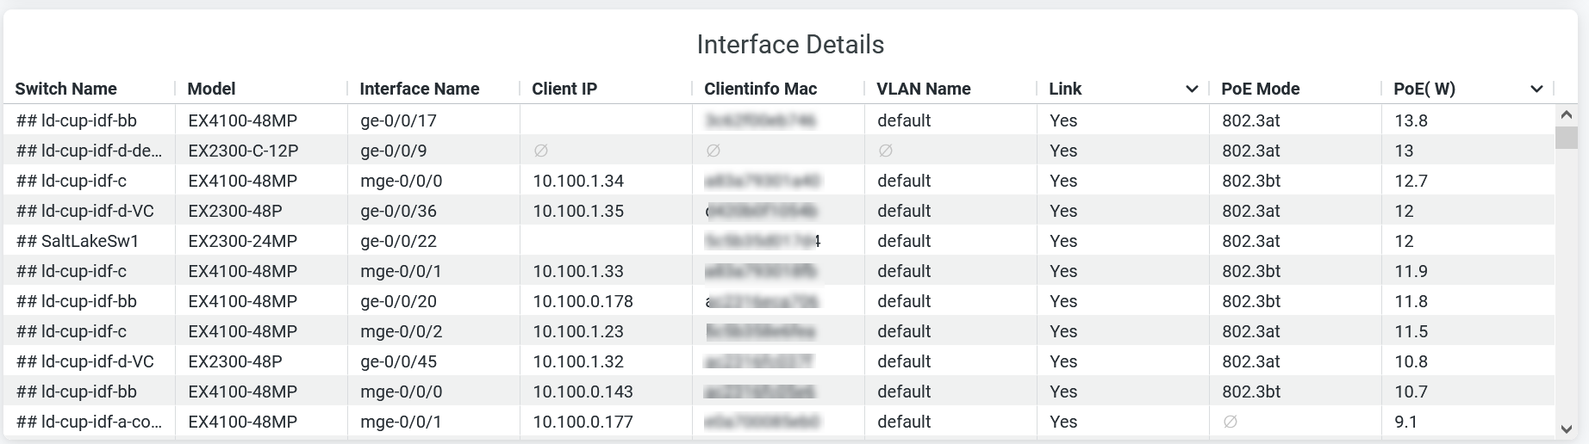Click the Model column header
Image resolution: width=1589 pixels, height=444 pixels.
(x=211, y=89)
